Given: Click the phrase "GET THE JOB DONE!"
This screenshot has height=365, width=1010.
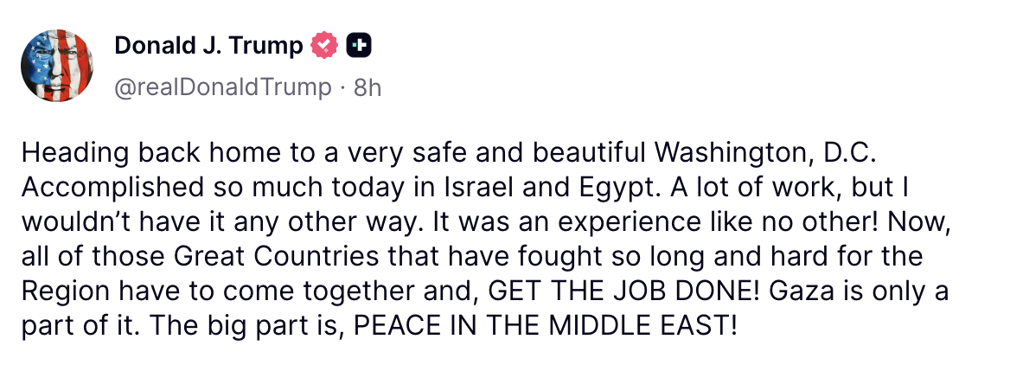Looking at the screenshot, I should [624, 291].
